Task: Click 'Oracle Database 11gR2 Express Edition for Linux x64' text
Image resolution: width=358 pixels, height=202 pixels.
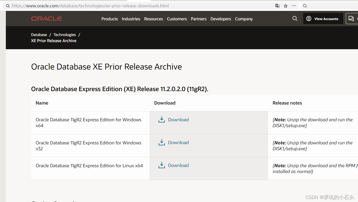Action: point(89,166)
